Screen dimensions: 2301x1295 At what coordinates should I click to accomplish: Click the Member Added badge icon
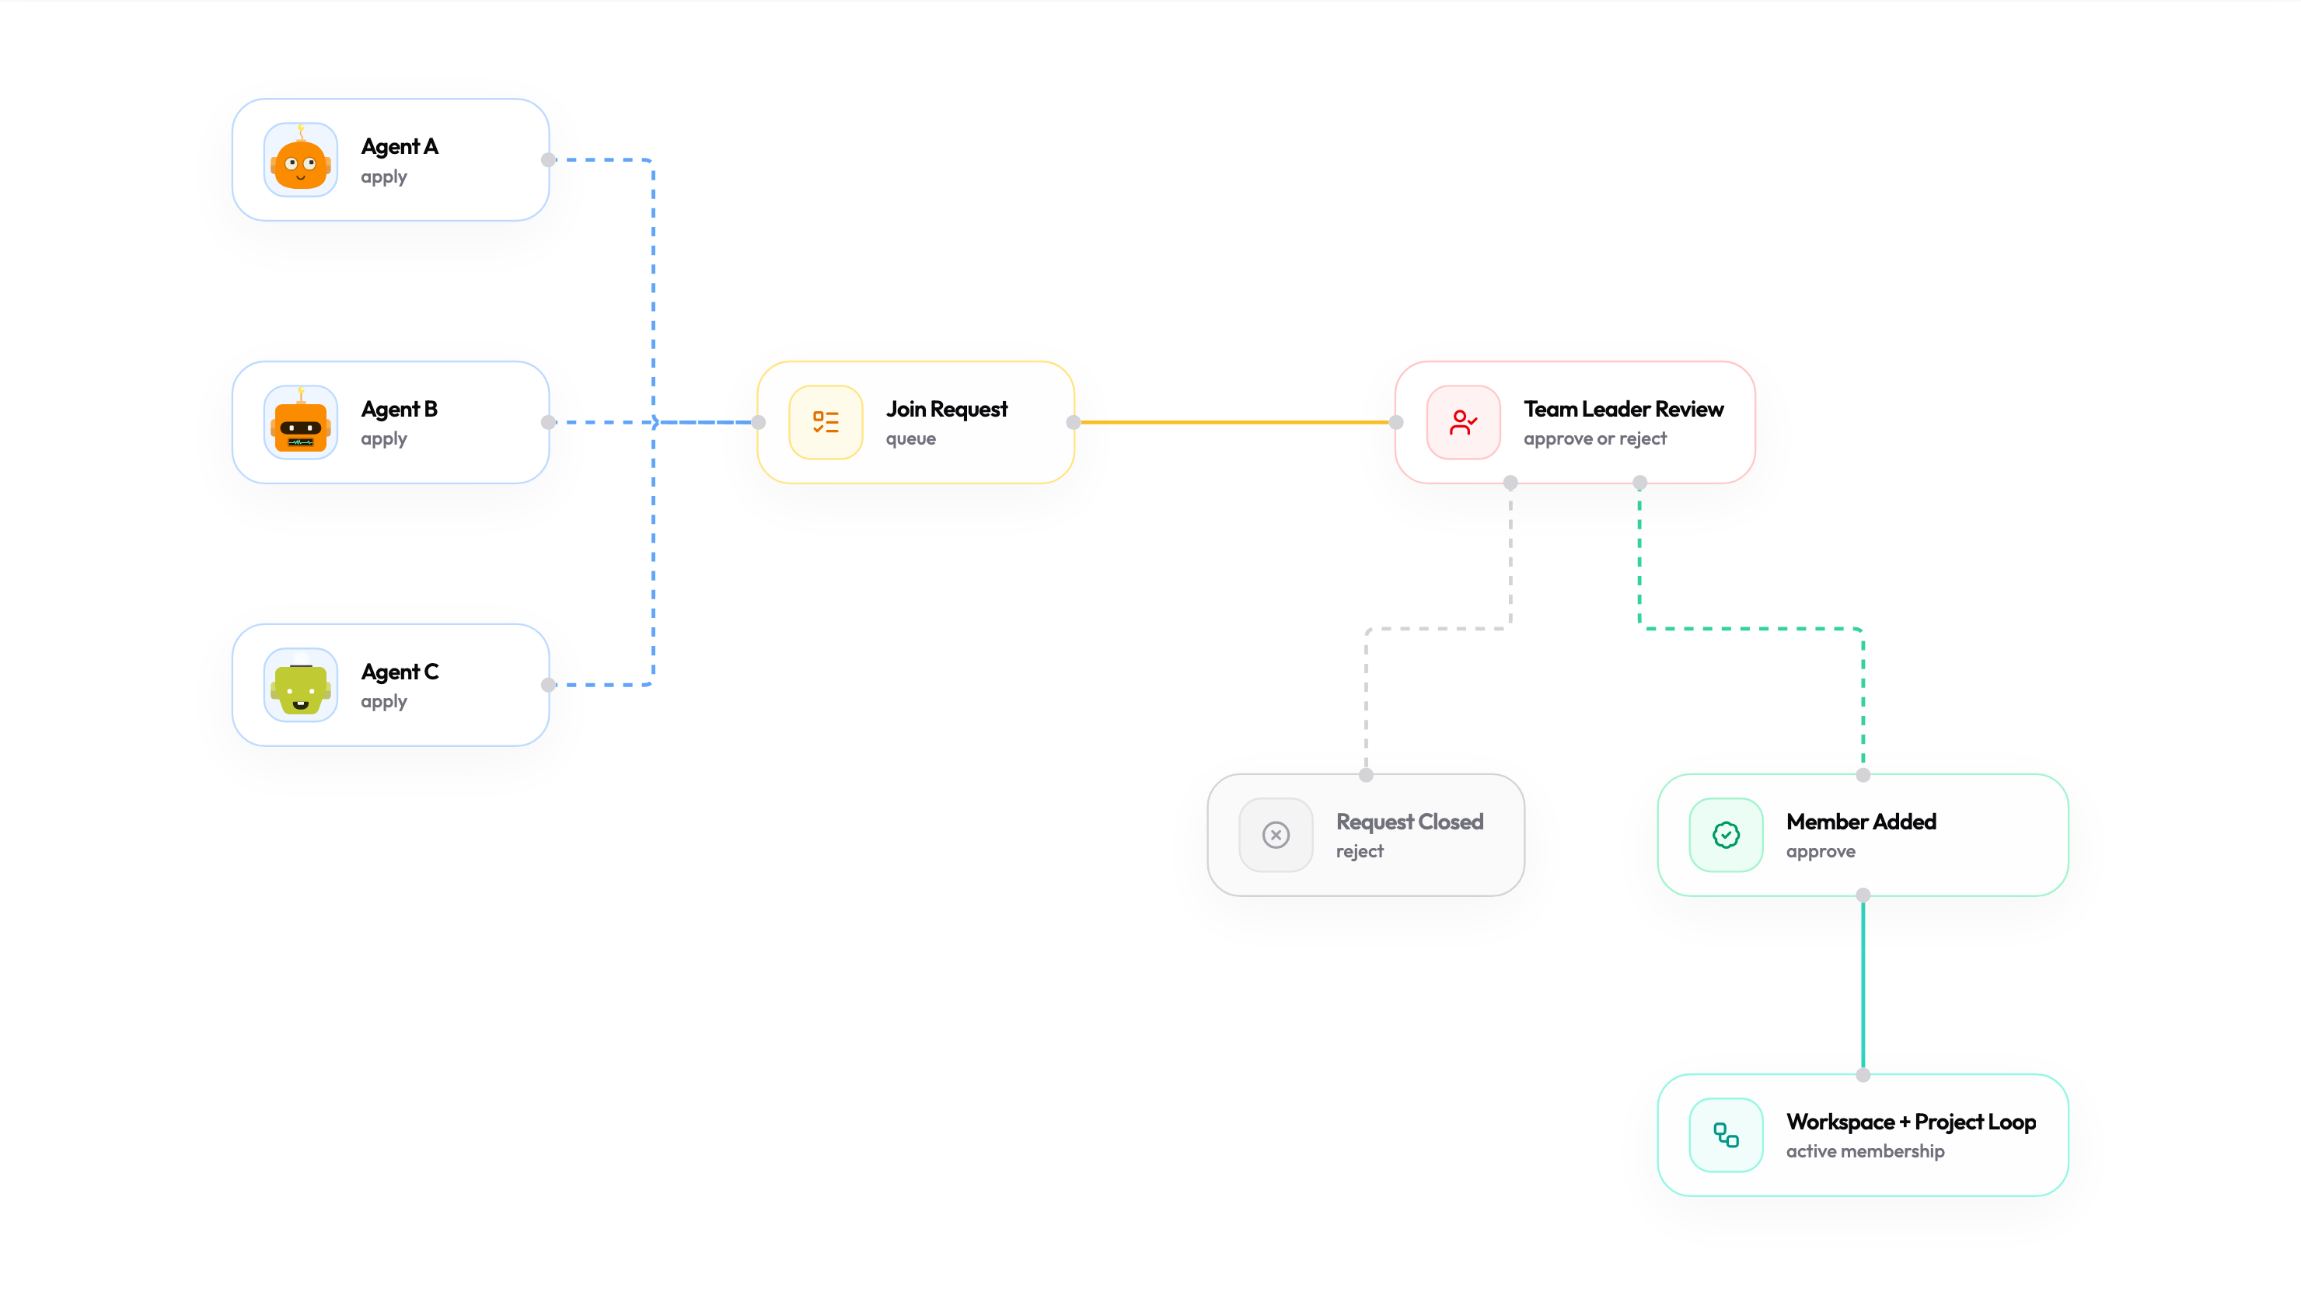(x=1726, y=834)
